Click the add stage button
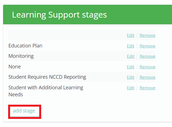 click(x=25, y=111)
